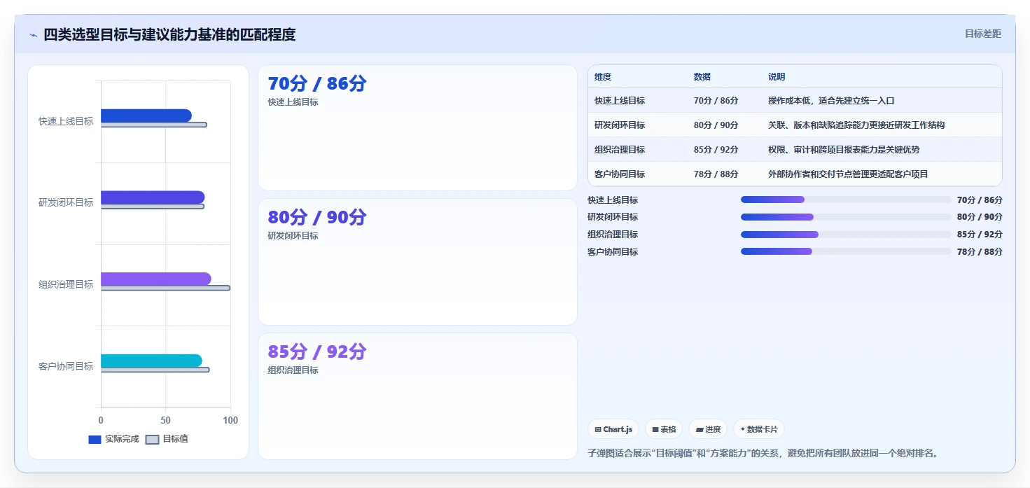Select the 研发闭环目标 table row cell
The image size is (1030, 488).
(620, 125)
